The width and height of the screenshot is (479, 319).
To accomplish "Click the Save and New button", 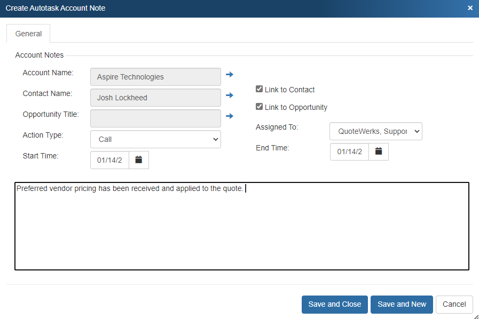I will pyautogui.click(x=402, y=304).
